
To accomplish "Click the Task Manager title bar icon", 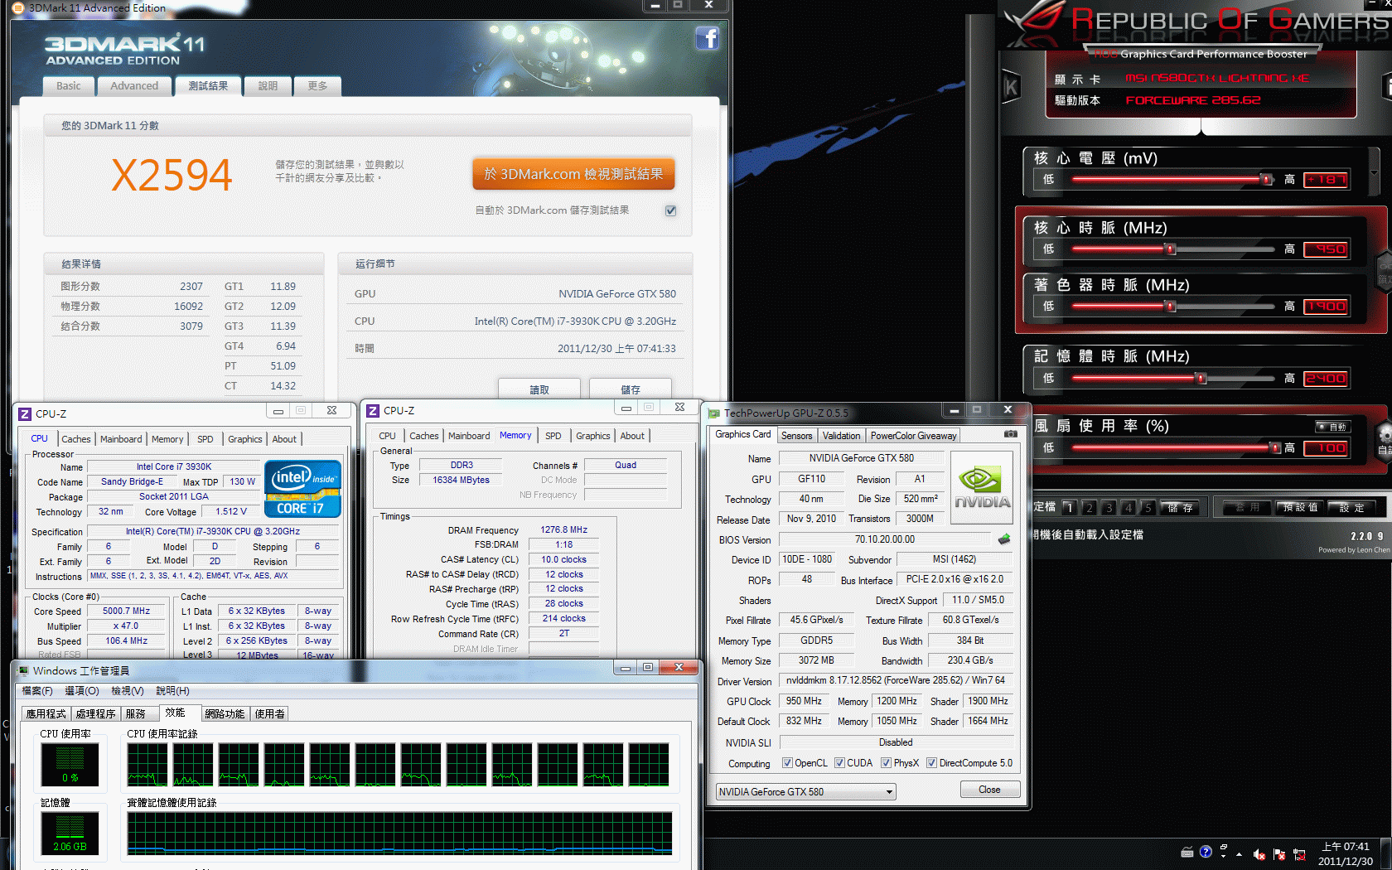I will [x=22, y=670].
